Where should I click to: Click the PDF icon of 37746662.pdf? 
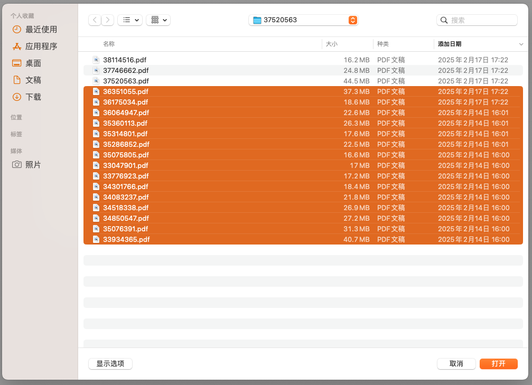tap(96, 70)
